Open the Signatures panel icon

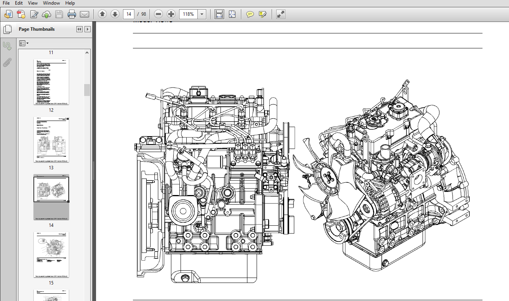click(x=7, y=46)
